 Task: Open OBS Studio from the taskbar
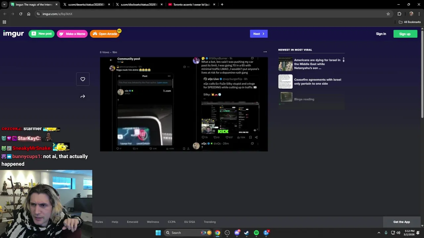point(227,233)
